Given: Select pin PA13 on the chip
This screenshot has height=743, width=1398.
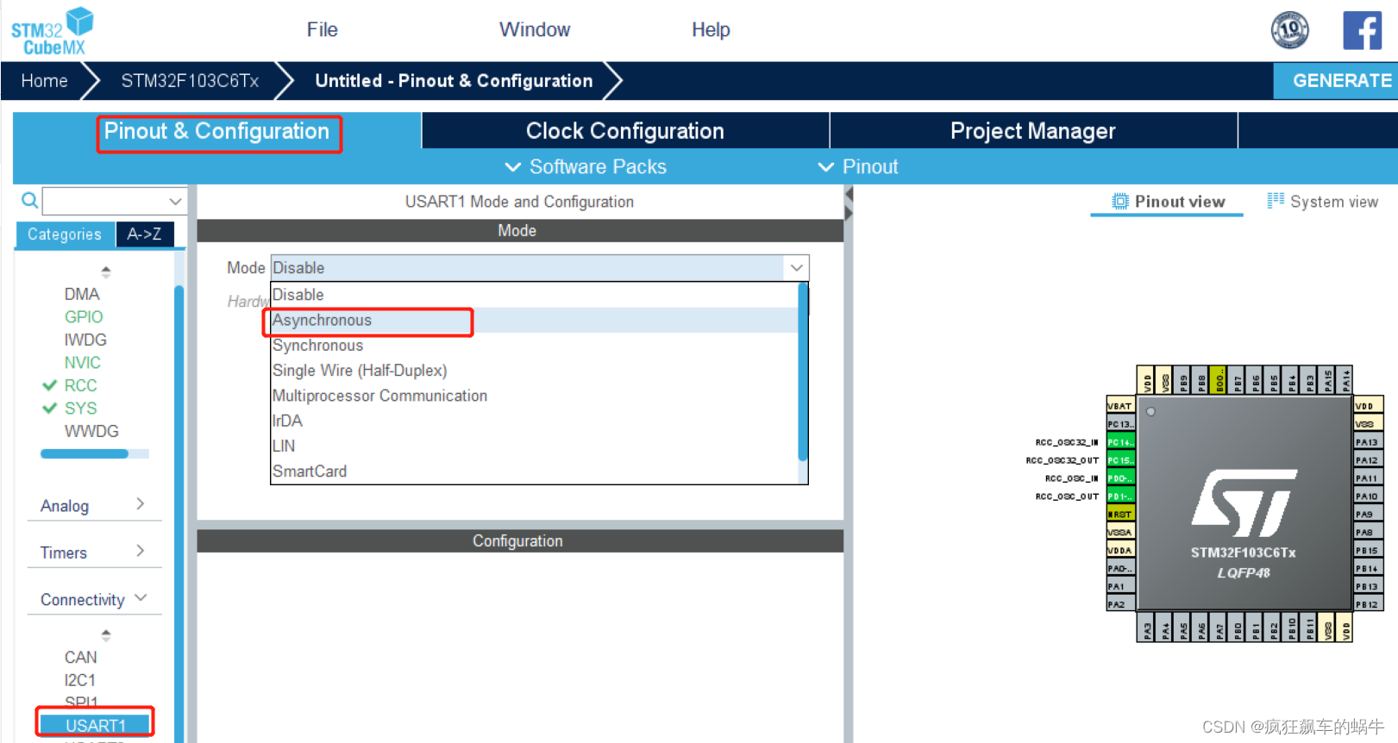Looking at the screenshot, I should (x=1368, y=442).
